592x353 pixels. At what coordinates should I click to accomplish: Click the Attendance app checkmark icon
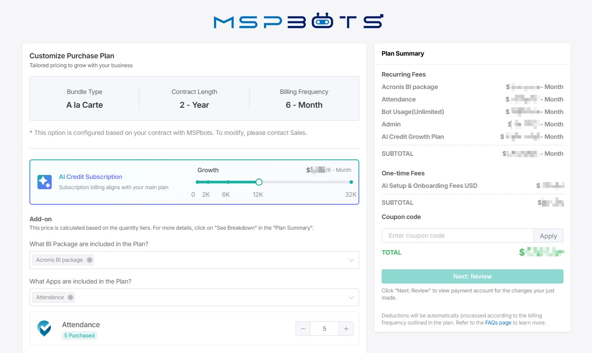44,329
